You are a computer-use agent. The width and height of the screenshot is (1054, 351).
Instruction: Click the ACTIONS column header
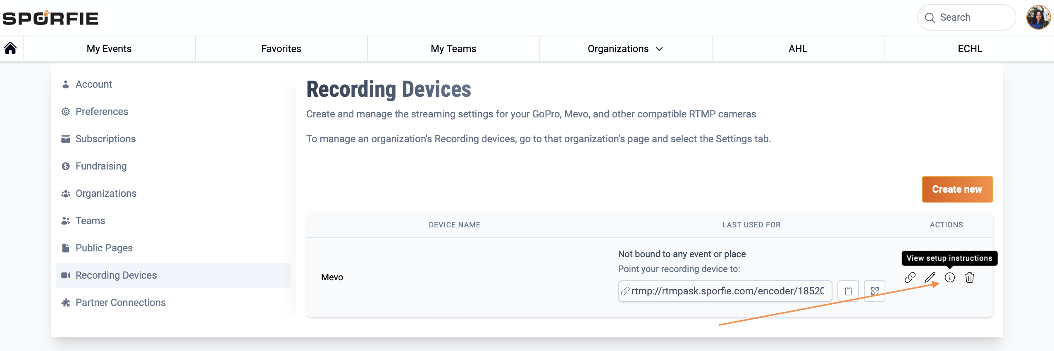[947, 225]
